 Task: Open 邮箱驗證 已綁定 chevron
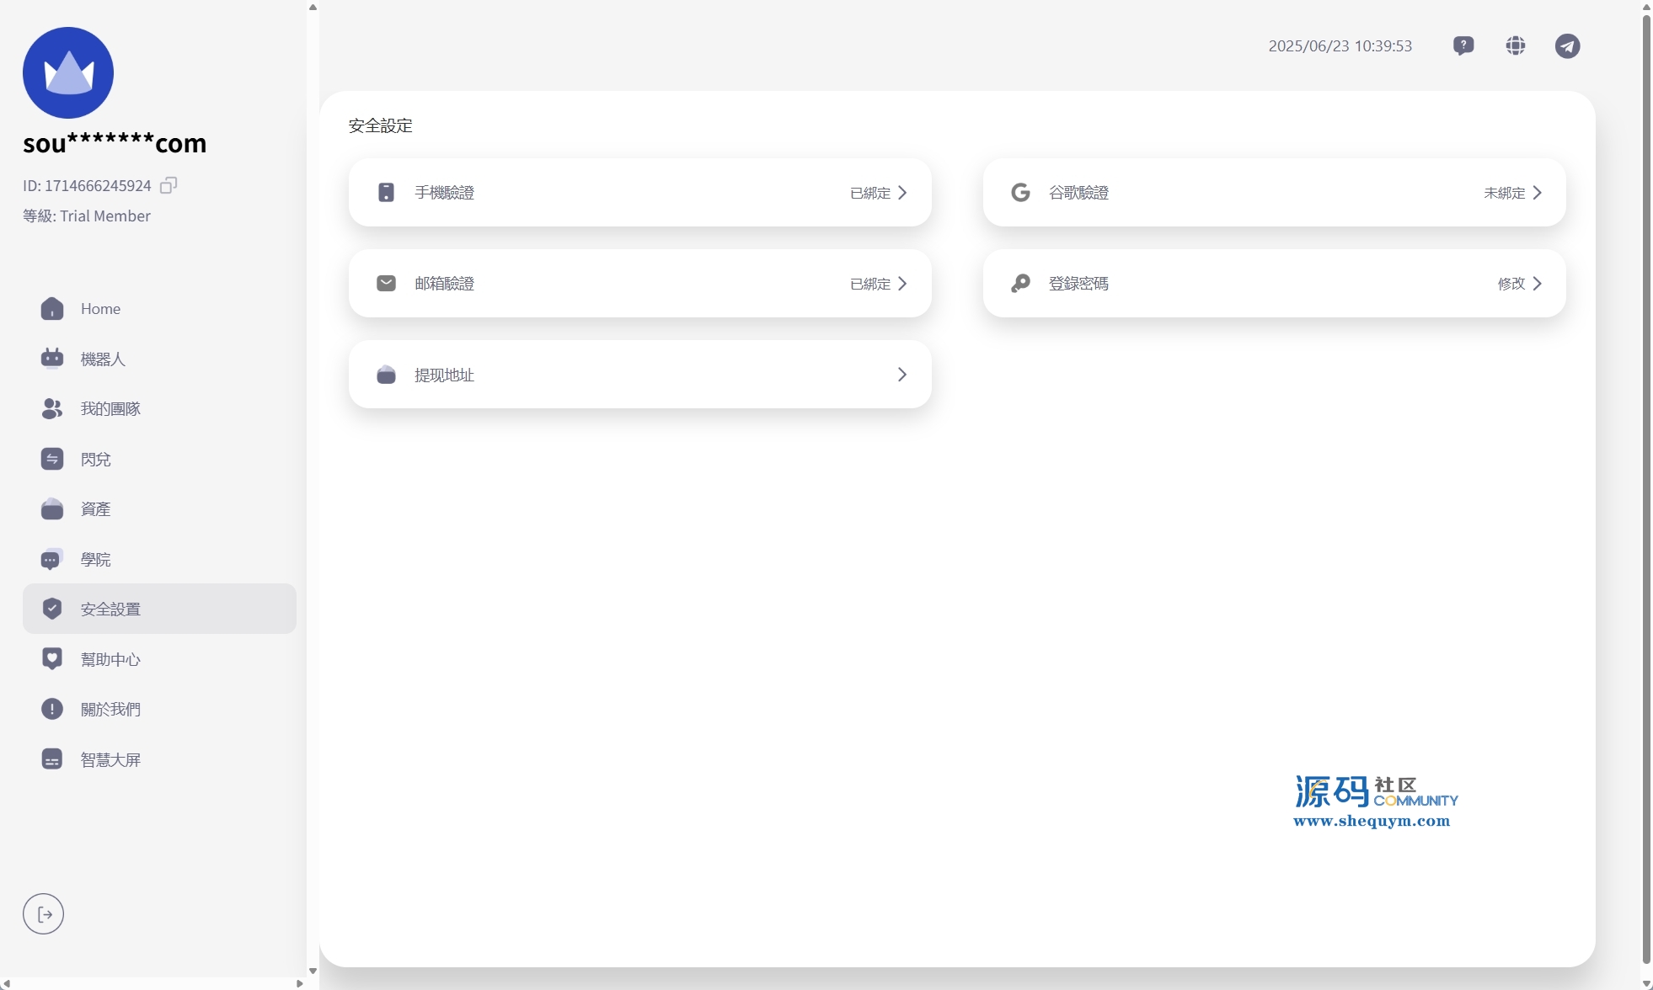(902, 284)
